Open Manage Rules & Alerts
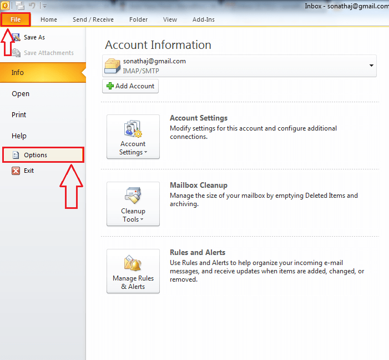The height and width of the screenshot is (360, 389). (133, 271)
